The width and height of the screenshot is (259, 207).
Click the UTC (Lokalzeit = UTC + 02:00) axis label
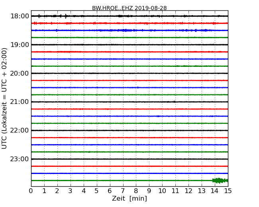(4, 98)
